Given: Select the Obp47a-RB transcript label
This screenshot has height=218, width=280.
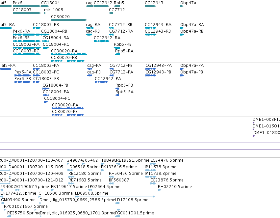Looking at the screenshot, I should (x=192, y=31).
